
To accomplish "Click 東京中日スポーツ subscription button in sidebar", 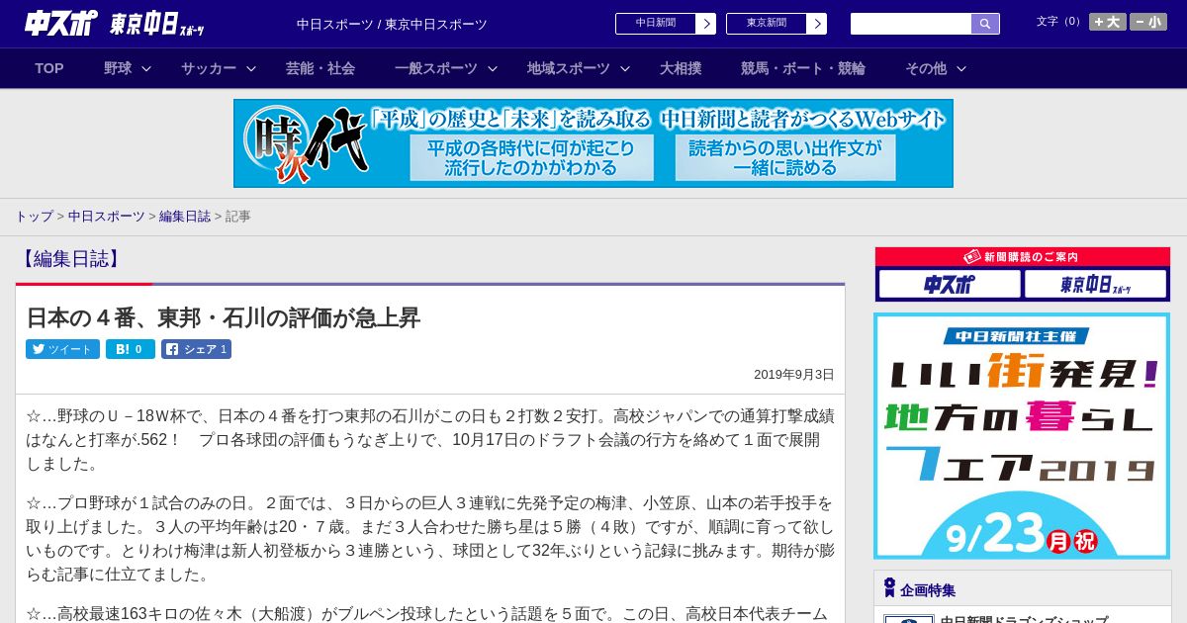I will pos(1095,284).
